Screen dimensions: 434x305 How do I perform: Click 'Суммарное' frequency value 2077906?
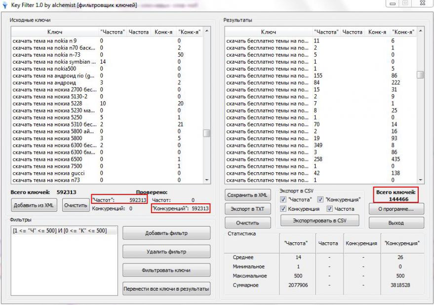point(298,285)
